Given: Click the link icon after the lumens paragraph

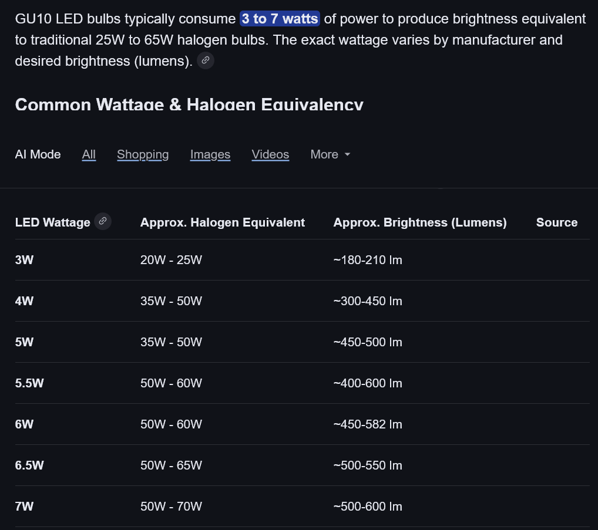Looking at the screenshot, I should (206, 60).
